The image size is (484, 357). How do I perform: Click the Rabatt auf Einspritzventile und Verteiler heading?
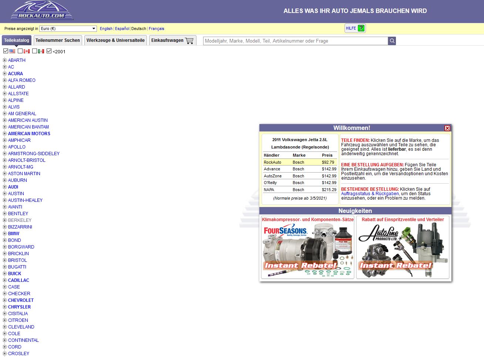(403, 220)
